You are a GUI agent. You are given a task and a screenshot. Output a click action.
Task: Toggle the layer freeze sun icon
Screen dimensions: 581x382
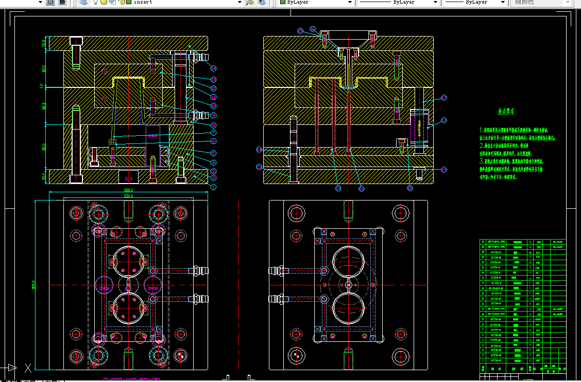104,2
